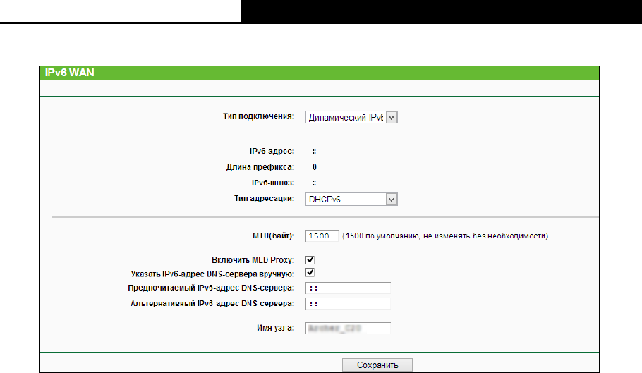642x373 pixels.
Task: Click the 'Длина префикса:' label
Action: tap(260, 167)
